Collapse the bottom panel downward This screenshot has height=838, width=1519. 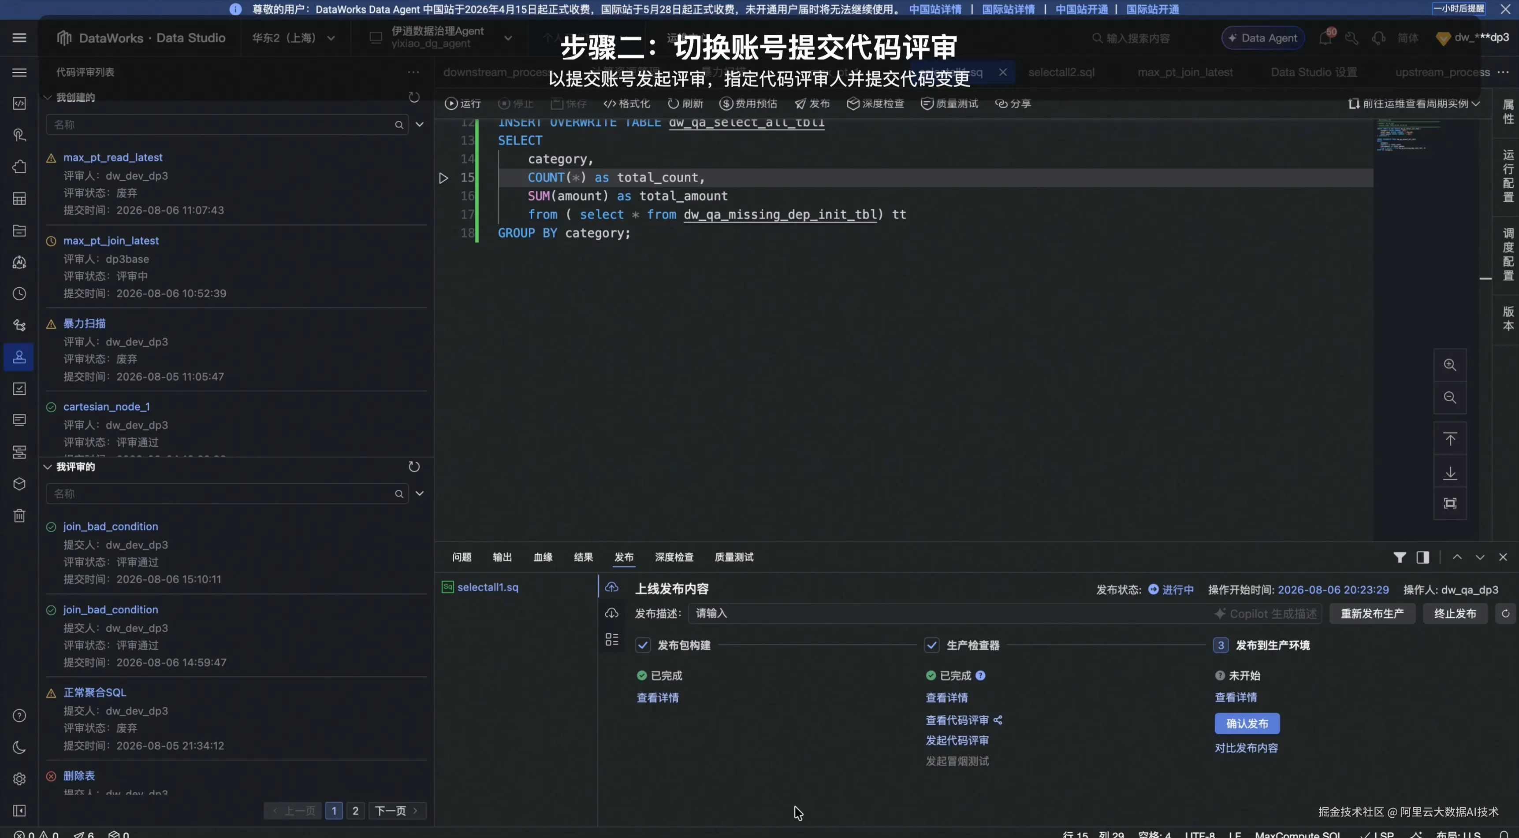tap(1480, 557)
